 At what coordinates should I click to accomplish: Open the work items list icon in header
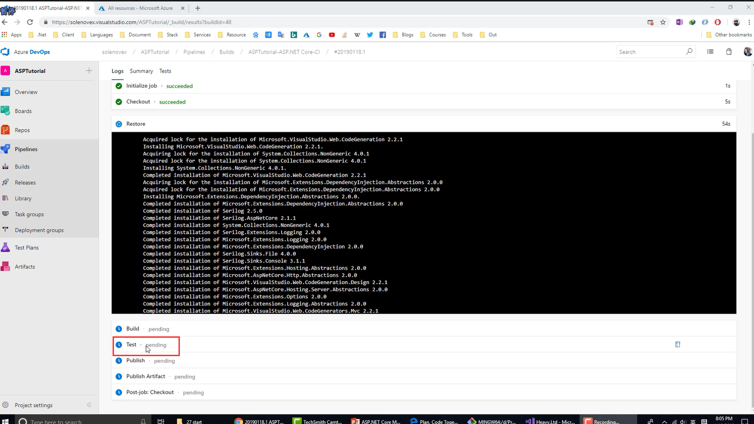[x=710, y=52]
